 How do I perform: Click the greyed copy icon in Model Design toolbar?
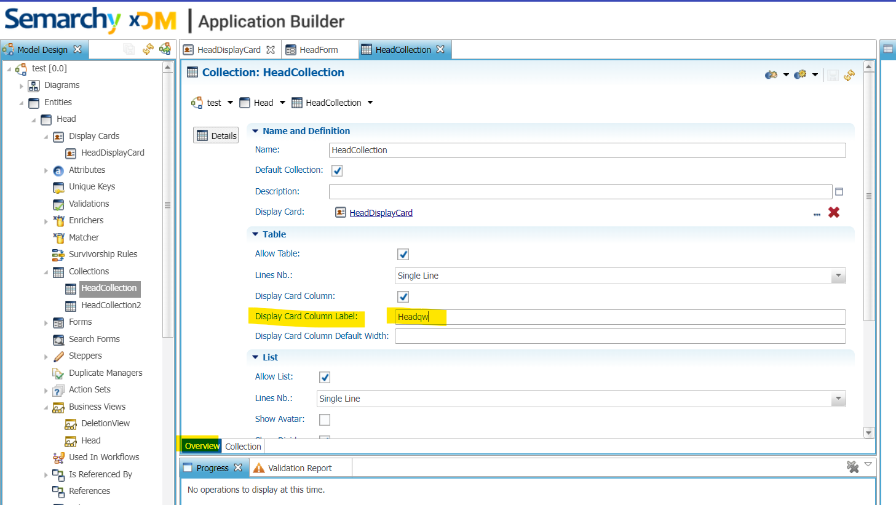pos(129,49)
